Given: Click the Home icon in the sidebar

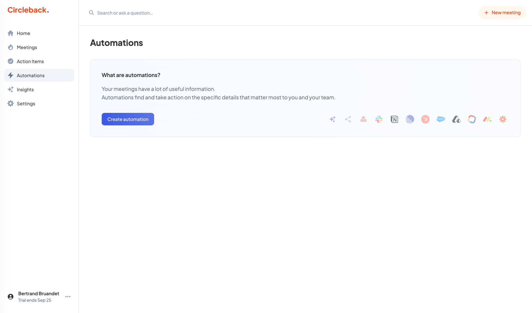Looking at the screenshot, I should pos(11,33).
